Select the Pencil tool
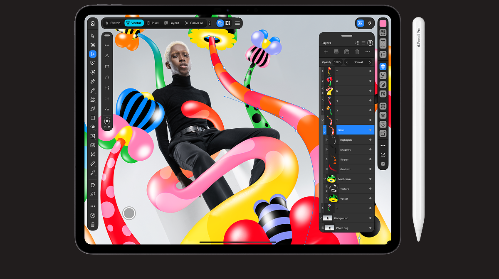The image size is (499, 279). click(93, 91)
